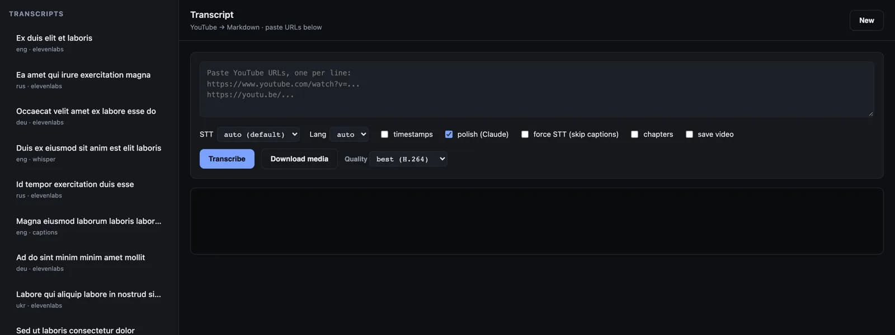Enable force STT (skip captions)
Viewport: 895px width, 335px height.
[525, 134]
